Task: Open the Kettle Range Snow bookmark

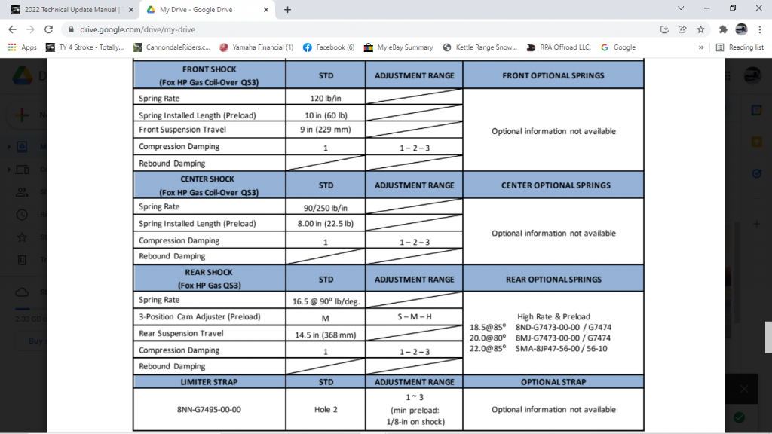Action: pyautogui.click(x=480, y=47)
